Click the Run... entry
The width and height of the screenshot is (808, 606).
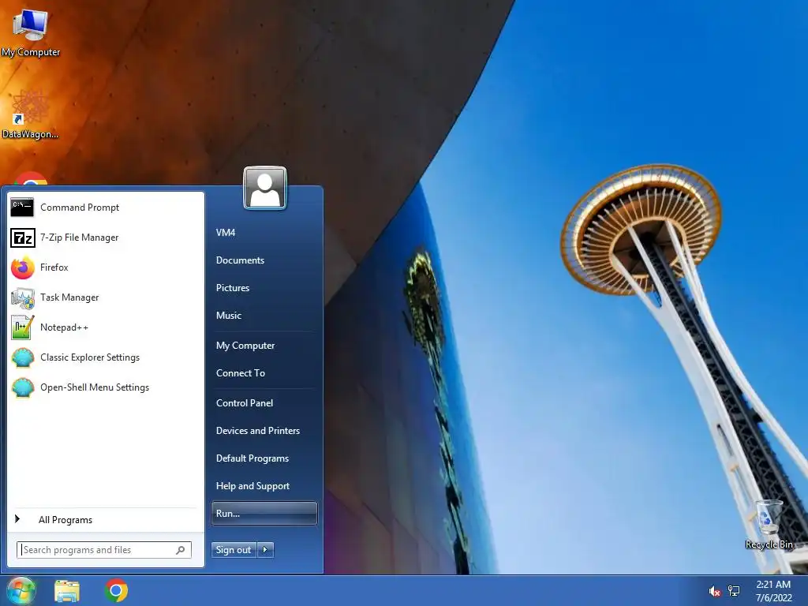[264, 513]
